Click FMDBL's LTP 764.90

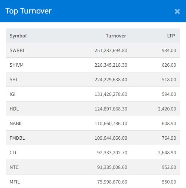pos(169,138)
